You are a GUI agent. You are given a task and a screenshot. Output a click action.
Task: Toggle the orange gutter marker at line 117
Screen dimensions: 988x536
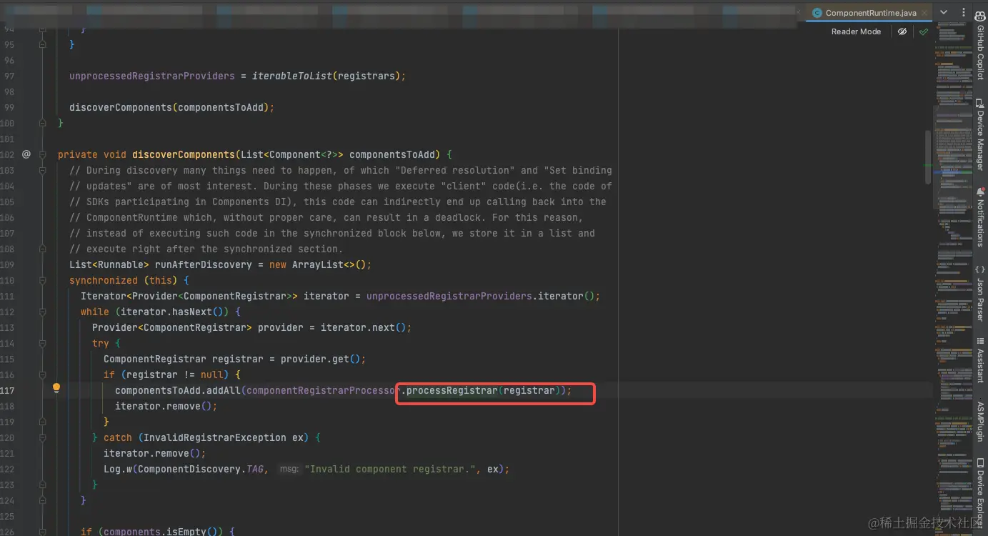[x=56, y=387]
